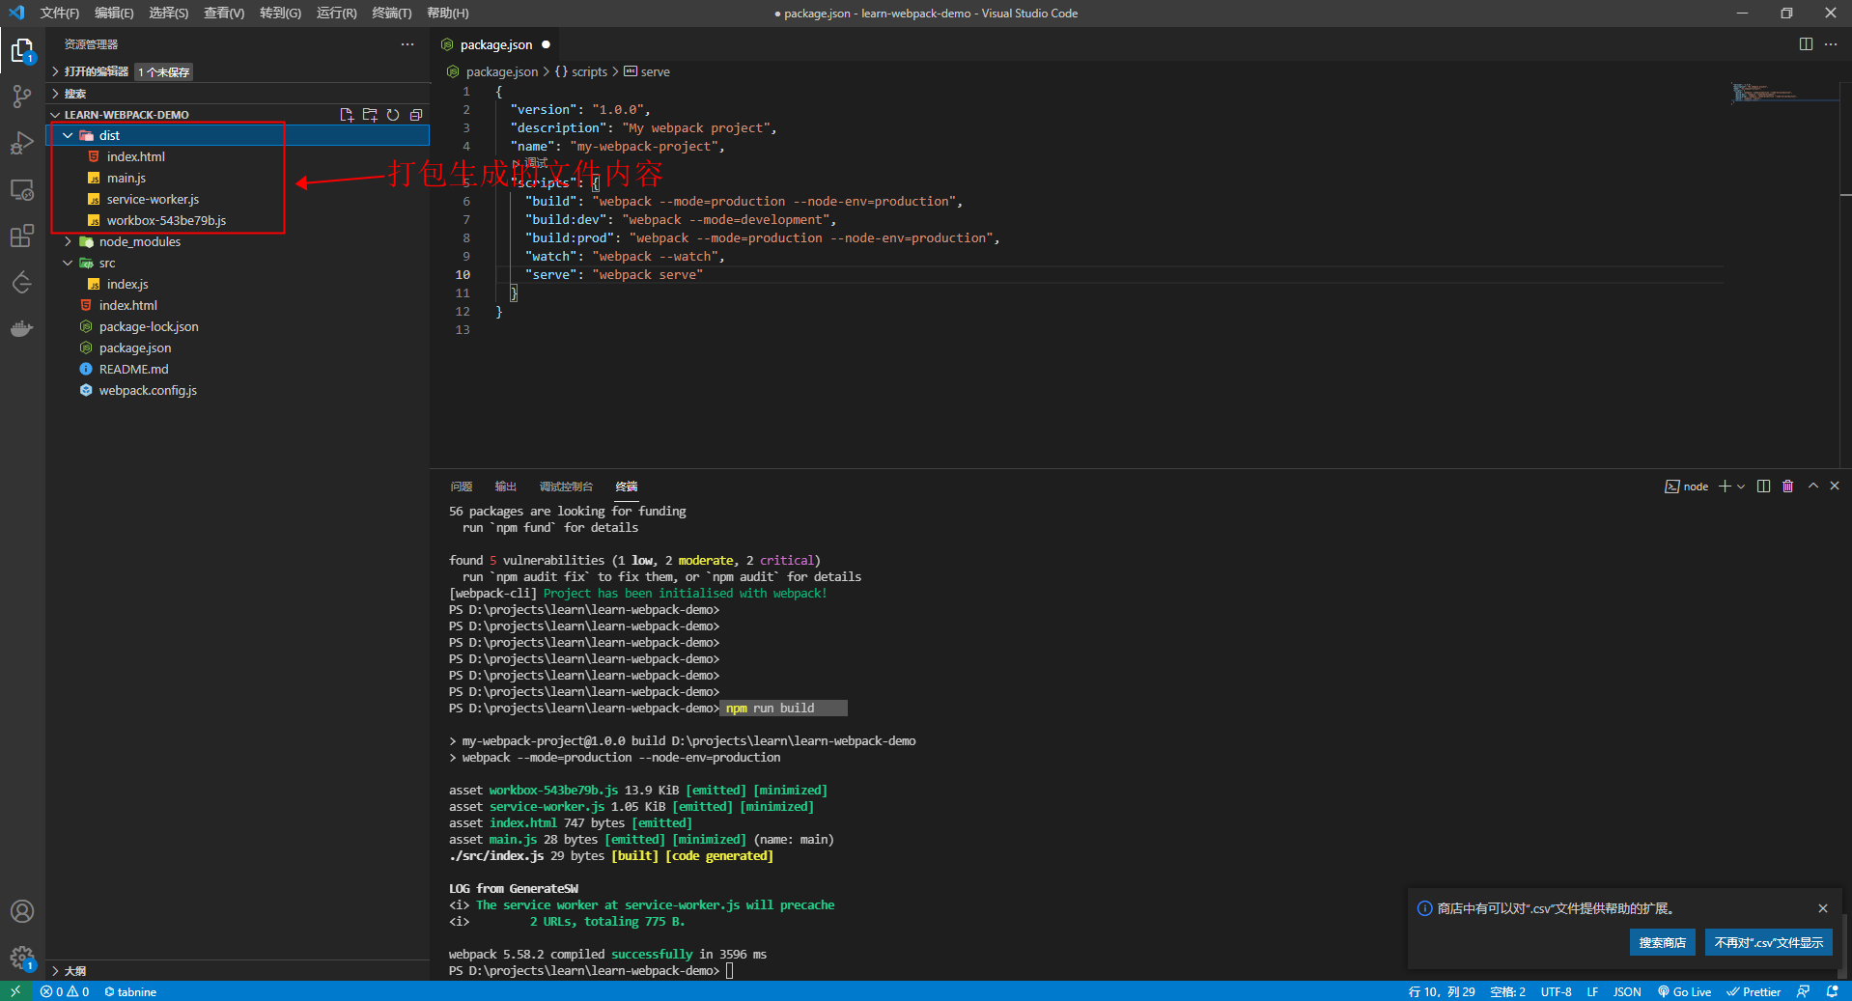Open explorer panel more actions ellipsis

click(x=407, y=44)
